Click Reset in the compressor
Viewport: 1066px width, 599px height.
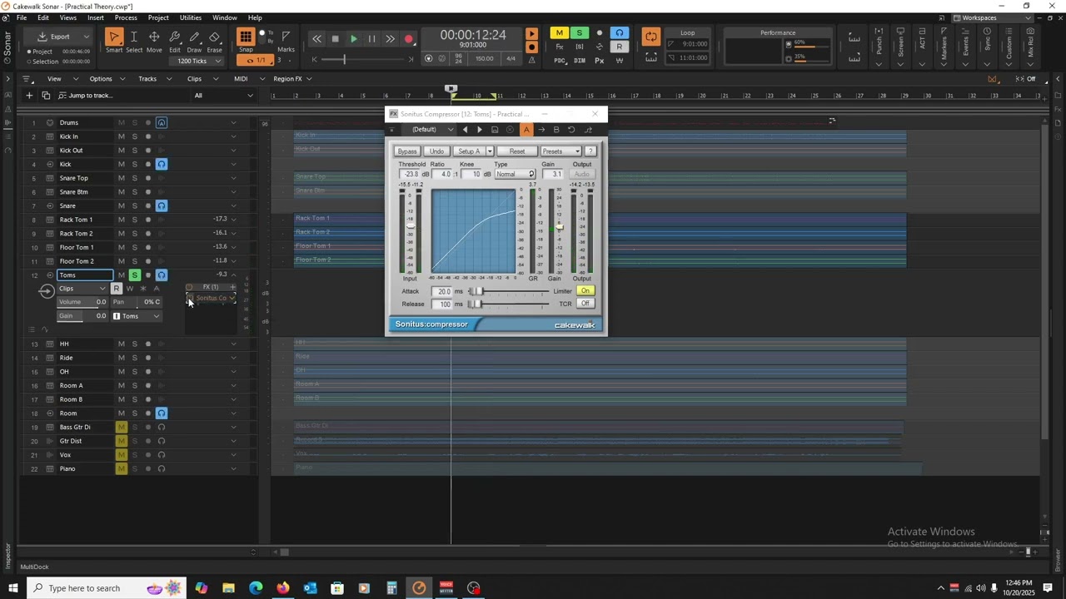[x=517, y=151]
